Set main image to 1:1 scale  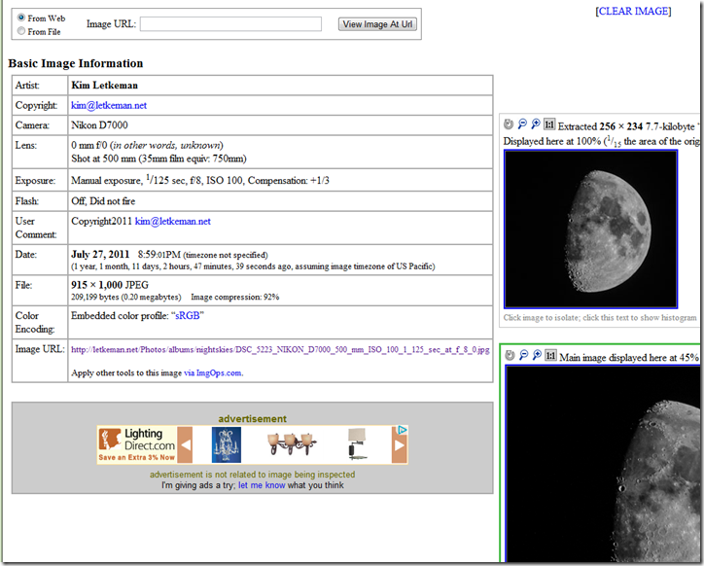tap(549, 357)
